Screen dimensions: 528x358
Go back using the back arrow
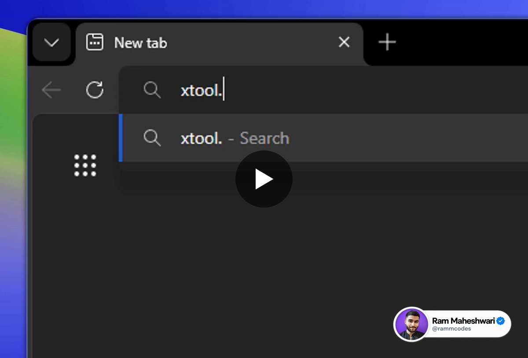tap(51, 90)
